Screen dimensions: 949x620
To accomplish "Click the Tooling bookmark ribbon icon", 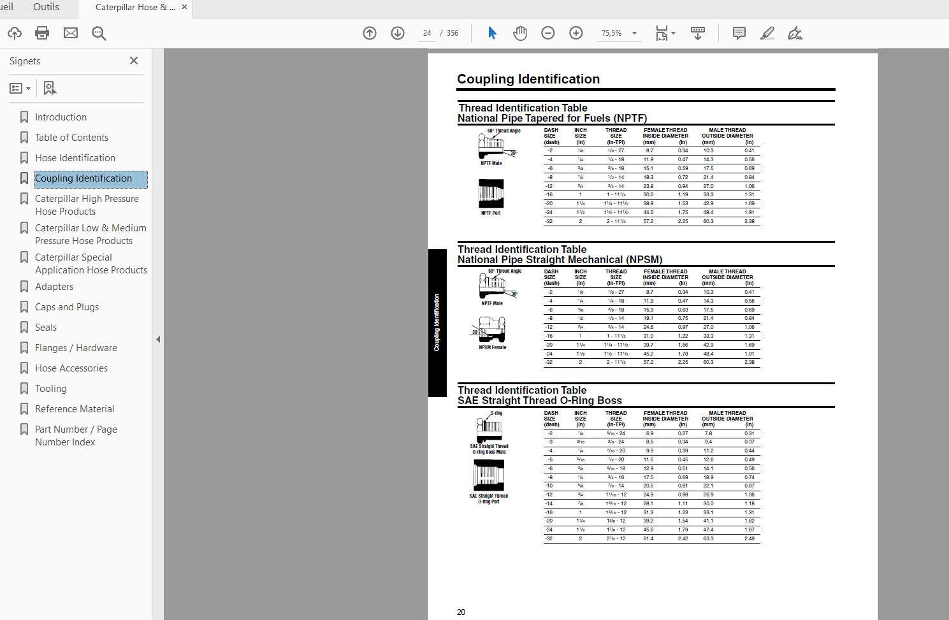I will pyautogui.click(x=24, y=389).
